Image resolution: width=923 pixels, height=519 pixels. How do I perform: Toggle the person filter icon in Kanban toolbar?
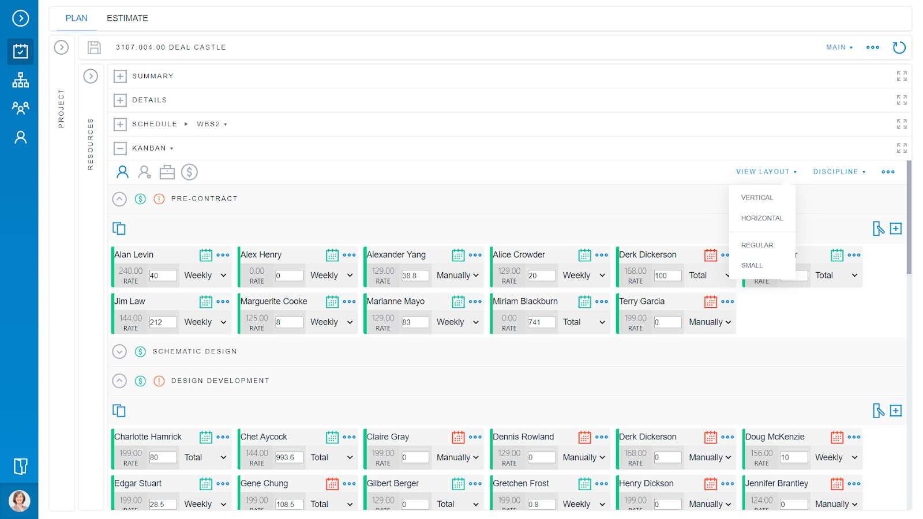[122, 171]
